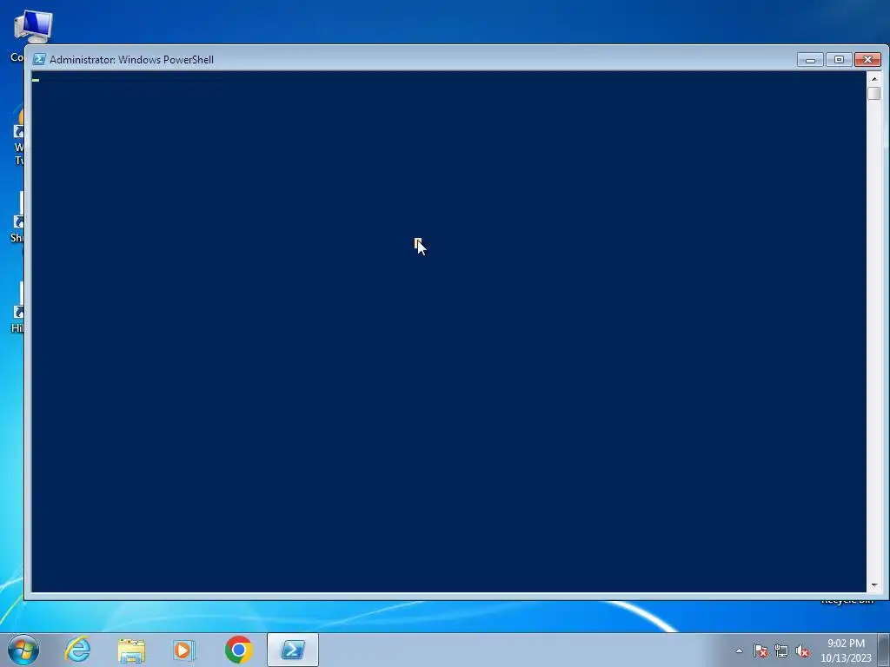The height and width of the screenshot is (667, 890).
Task: Open Windows Media Player from the taskbar
Action: pyautogui.click(x=184, y=650)
